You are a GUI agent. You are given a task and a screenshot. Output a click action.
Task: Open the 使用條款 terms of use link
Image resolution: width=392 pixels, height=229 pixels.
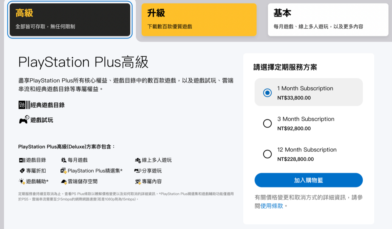(x=271, y=206)
